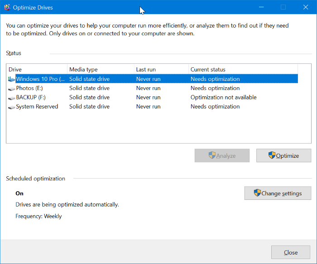Click 'Drives are being optimized automatically.' text
Screen dimensions: 317x264
click(x=67, y=204)
